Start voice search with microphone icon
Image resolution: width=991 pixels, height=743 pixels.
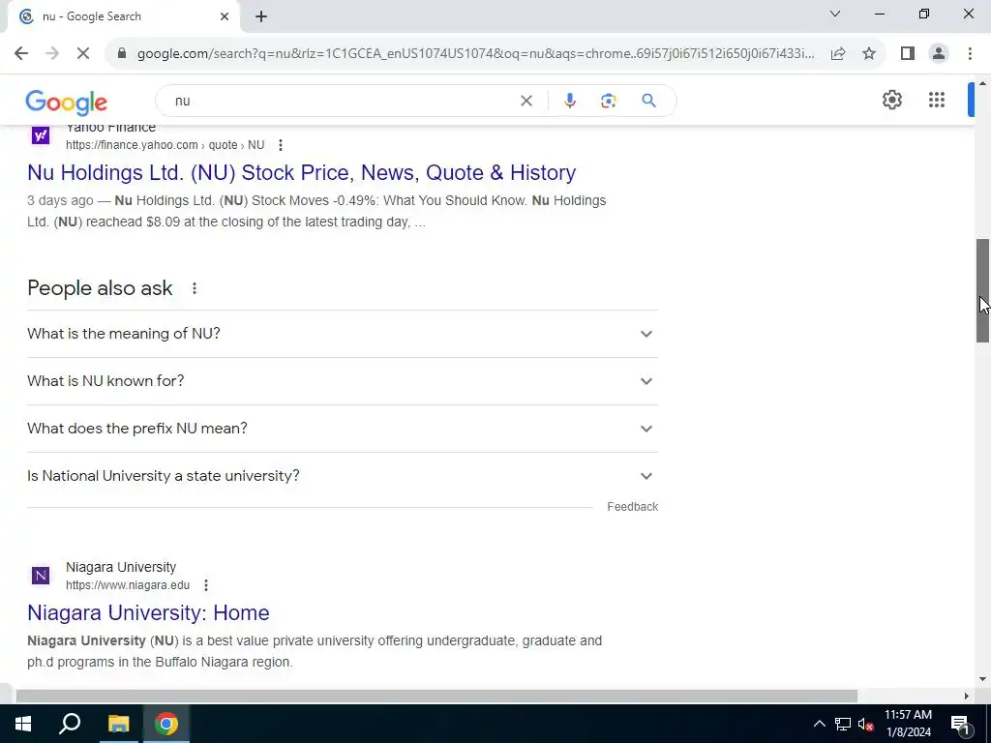coord(569,101)
